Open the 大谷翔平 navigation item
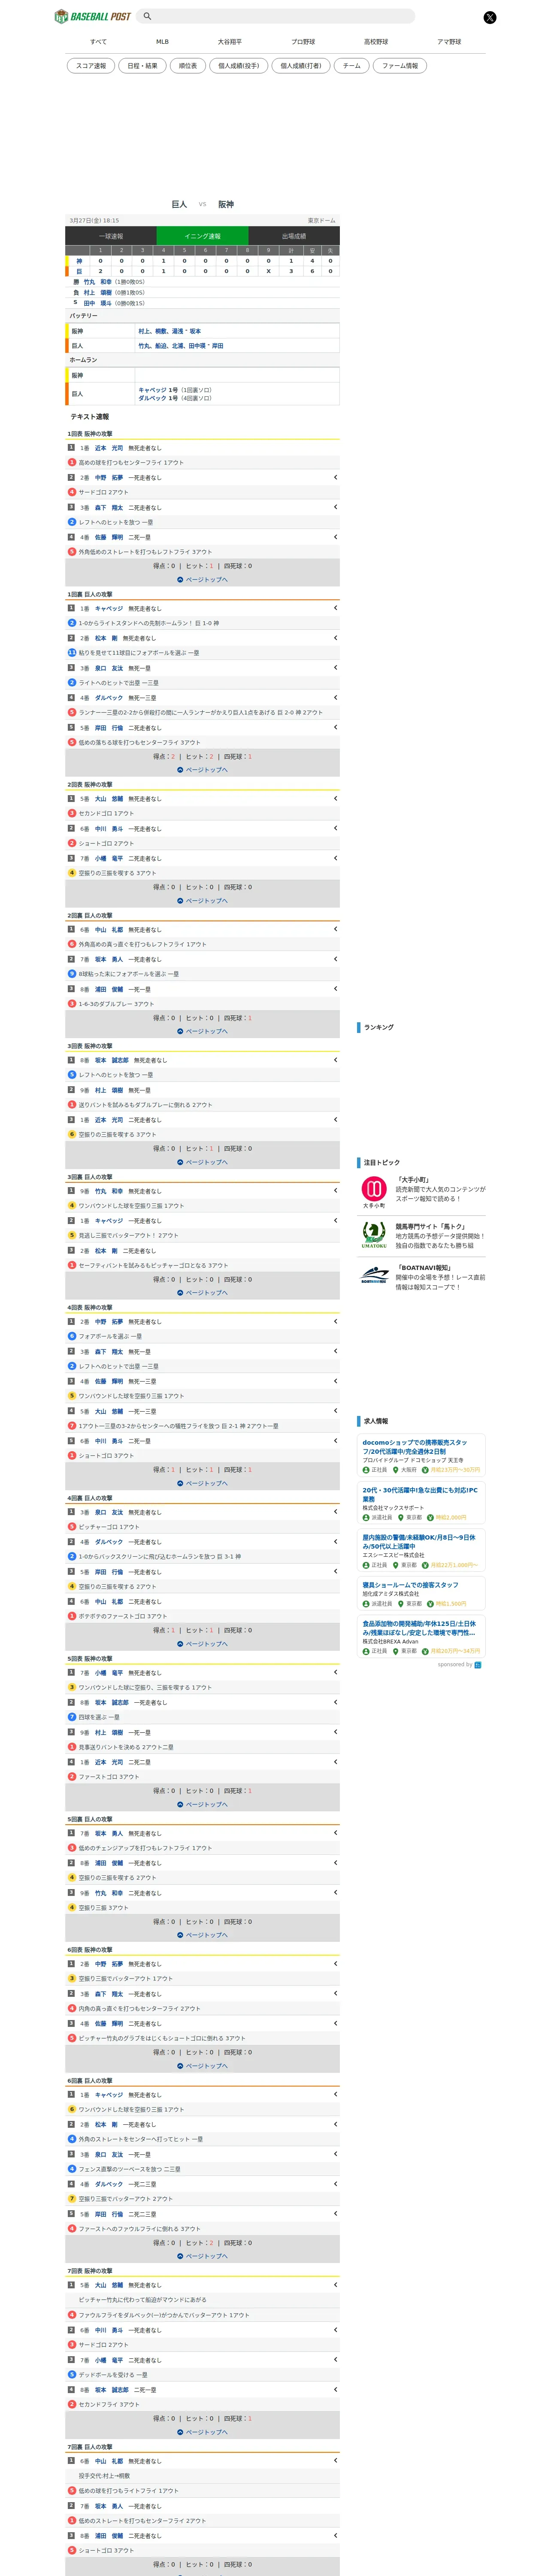The width and height of the screenshot is (551, 2576). pyautogui.click(x=230, y=42)
